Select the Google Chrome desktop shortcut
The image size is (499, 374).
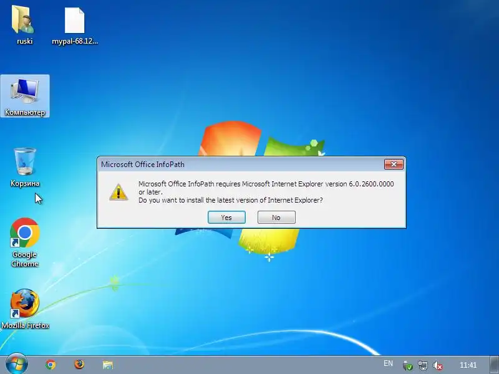point(25,242)
